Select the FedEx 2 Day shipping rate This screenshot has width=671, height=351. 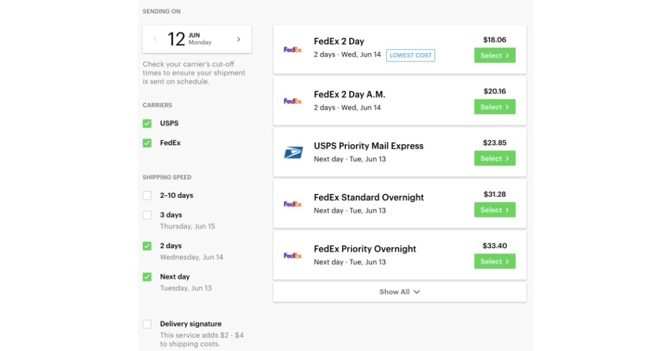pos(494,55)
